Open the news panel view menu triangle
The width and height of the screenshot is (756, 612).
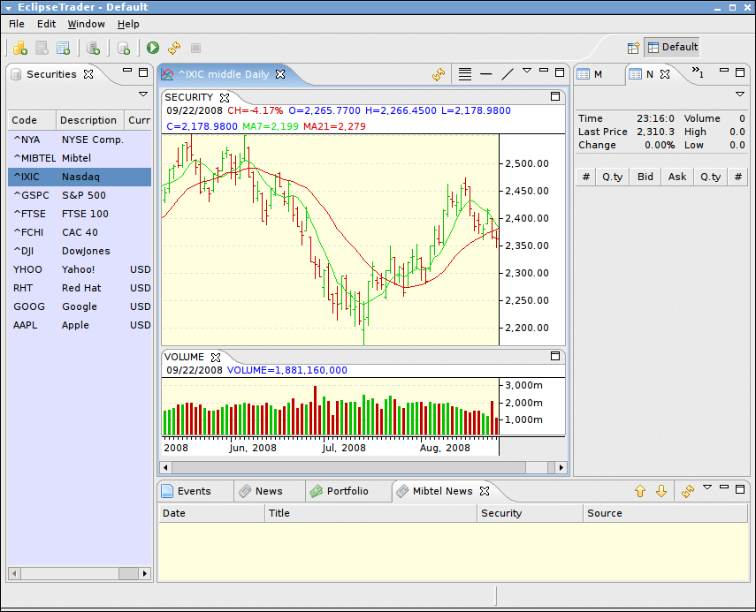(707, 487)
